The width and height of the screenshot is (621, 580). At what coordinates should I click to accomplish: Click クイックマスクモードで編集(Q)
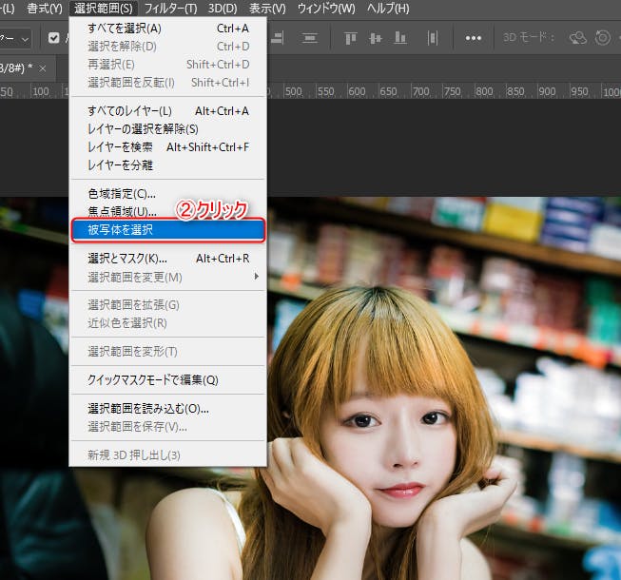(152, 380)
